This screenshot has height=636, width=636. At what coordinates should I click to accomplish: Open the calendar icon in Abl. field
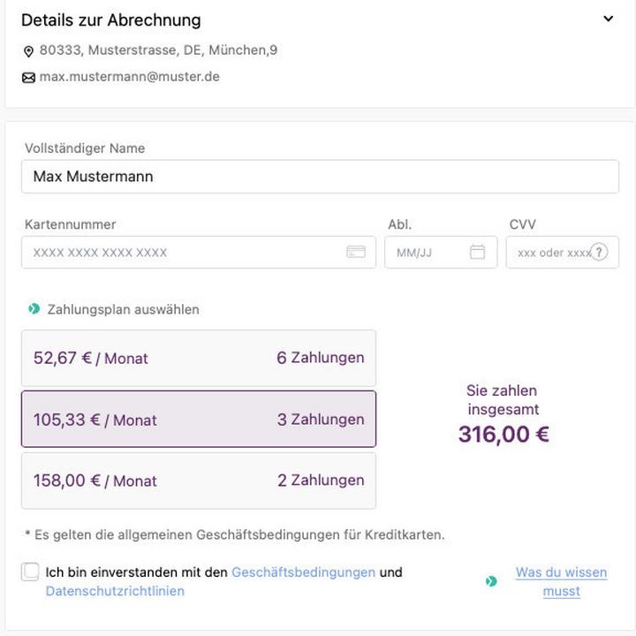click(477, 252)
